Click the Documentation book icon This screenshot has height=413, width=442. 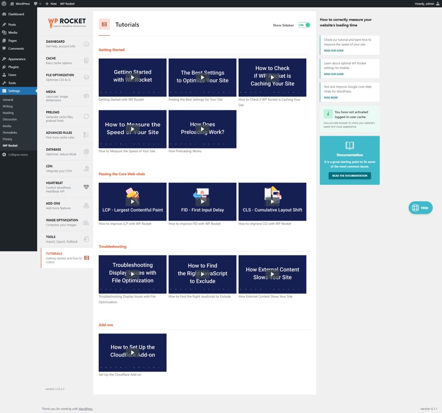point(350,145)
